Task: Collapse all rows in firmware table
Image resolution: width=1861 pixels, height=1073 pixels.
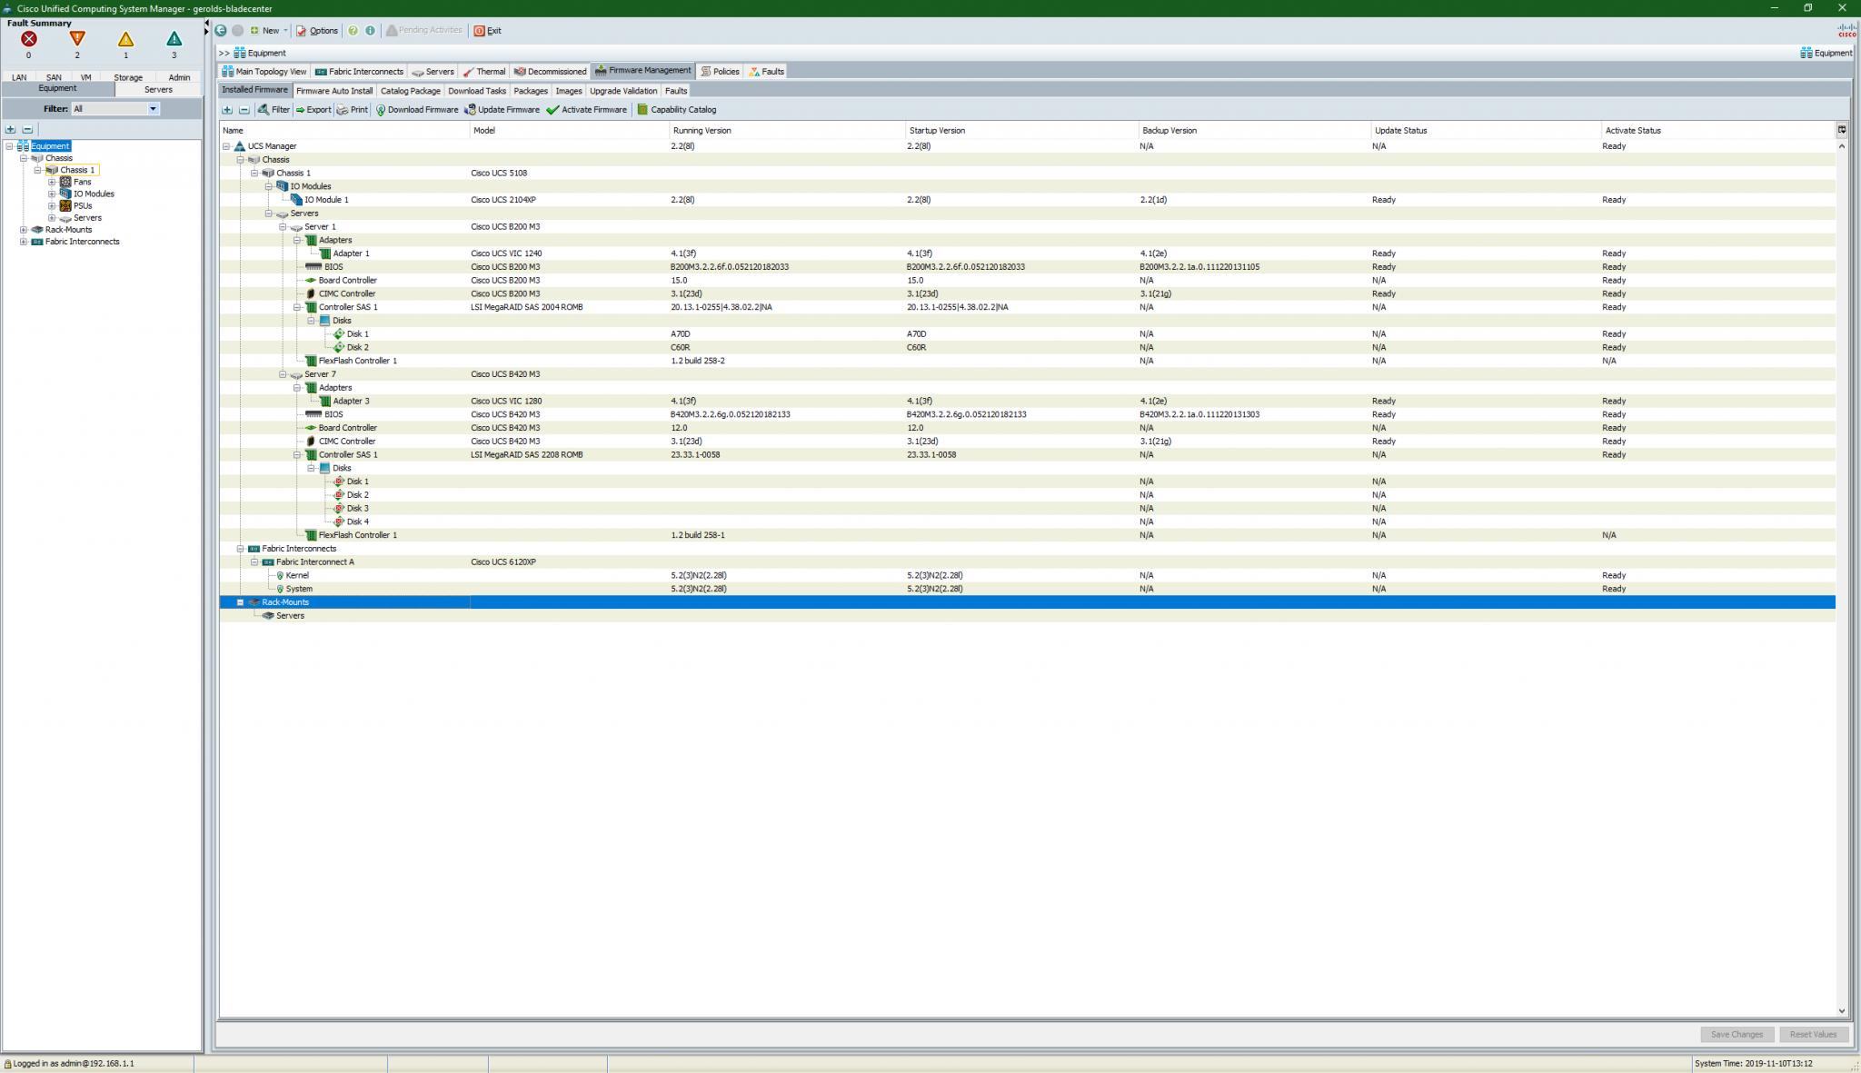Action: click(x=244, y=110)
